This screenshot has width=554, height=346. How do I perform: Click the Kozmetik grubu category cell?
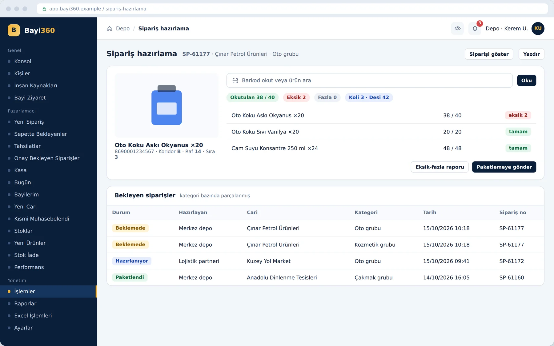coord(375,245)
